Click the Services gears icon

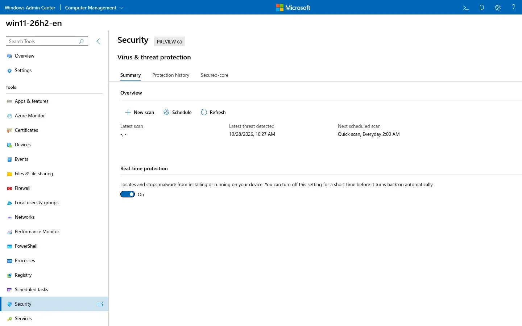(10, 319)
